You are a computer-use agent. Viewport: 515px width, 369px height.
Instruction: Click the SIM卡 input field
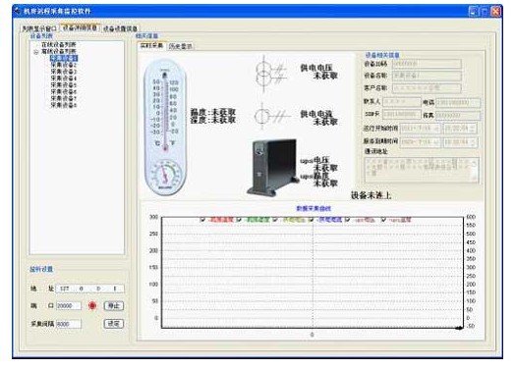(401, 115)
